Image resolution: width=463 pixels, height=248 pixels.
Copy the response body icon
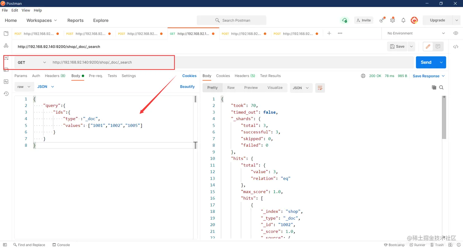point(434,87)
